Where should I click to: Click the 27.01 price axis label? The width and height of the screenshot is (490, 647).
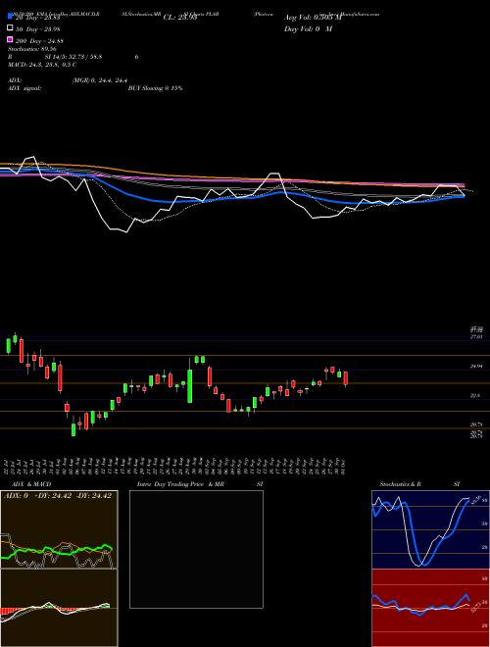click(x=476, y=337)
